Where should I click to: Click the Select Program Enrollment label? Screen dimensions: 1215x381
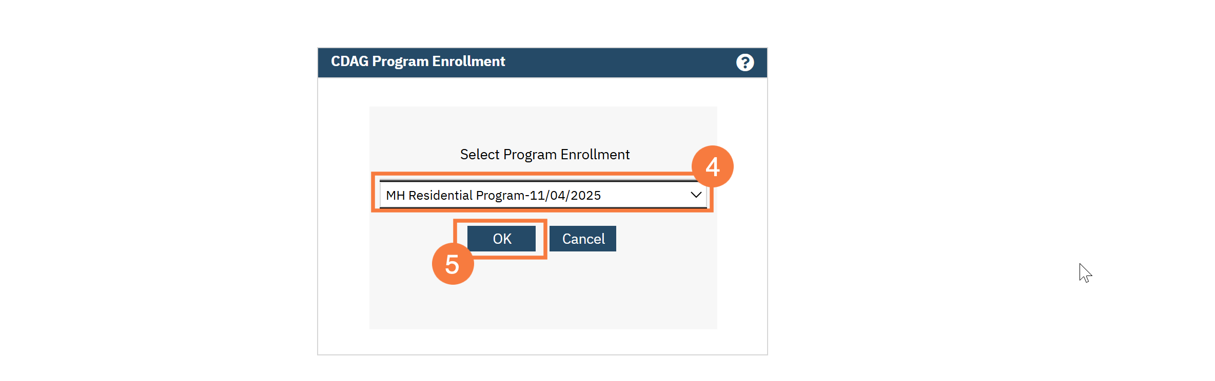tap(544, 155)
